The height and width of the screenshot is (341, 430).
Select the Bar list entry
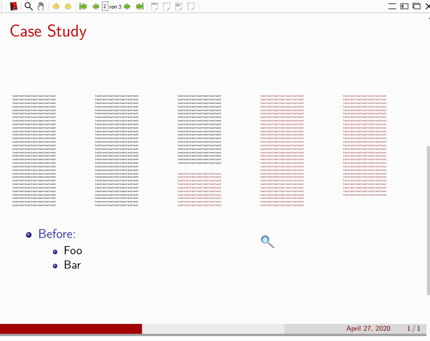pyautogui.click(x=72, y=265)
